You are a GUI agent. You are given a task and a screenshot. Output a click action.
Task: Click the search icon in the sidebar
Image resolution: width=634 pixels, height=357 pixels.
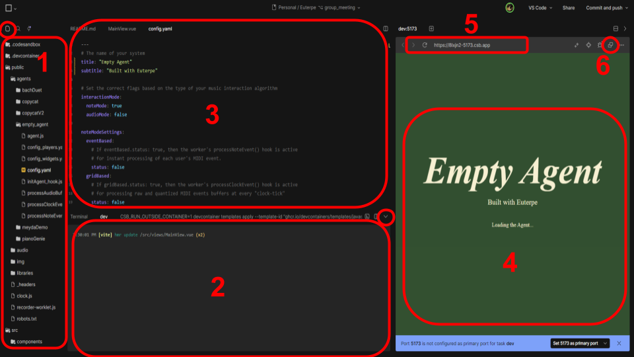pyautogui.click(x=18, y=28)
